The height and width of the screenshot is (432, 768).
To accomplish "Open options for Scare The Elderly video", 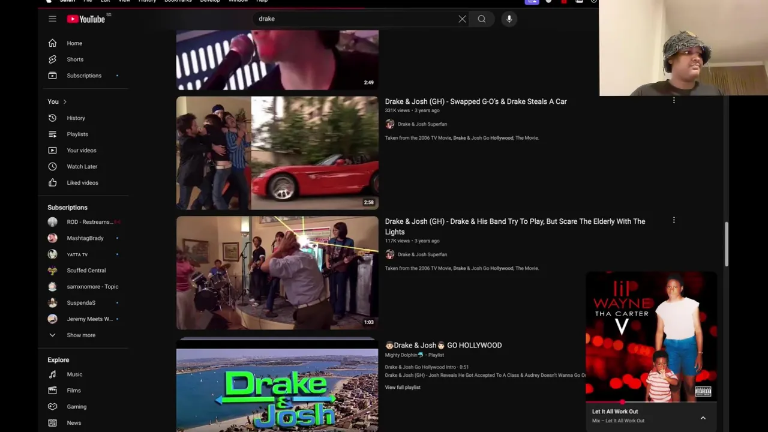I will (x=674, y=220).
